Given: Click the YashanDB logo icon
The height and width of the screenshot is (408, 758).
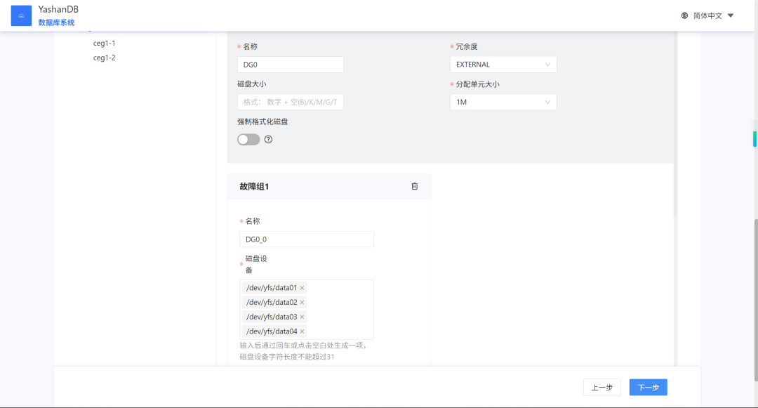Looking at the screenshot, I should pos(21,15).
